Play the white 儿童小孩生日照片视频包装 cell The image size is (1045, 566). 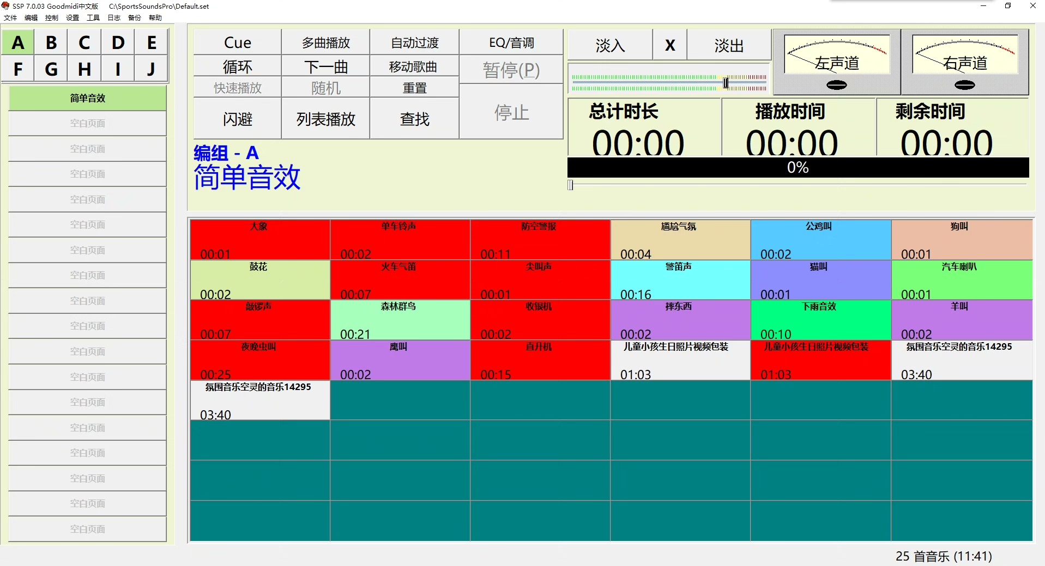tap(680, 360)
